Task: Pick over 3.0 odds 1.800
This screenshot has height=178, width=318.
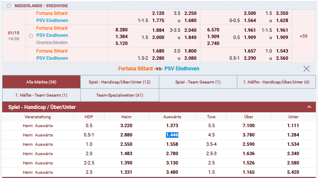Action: 190,51
